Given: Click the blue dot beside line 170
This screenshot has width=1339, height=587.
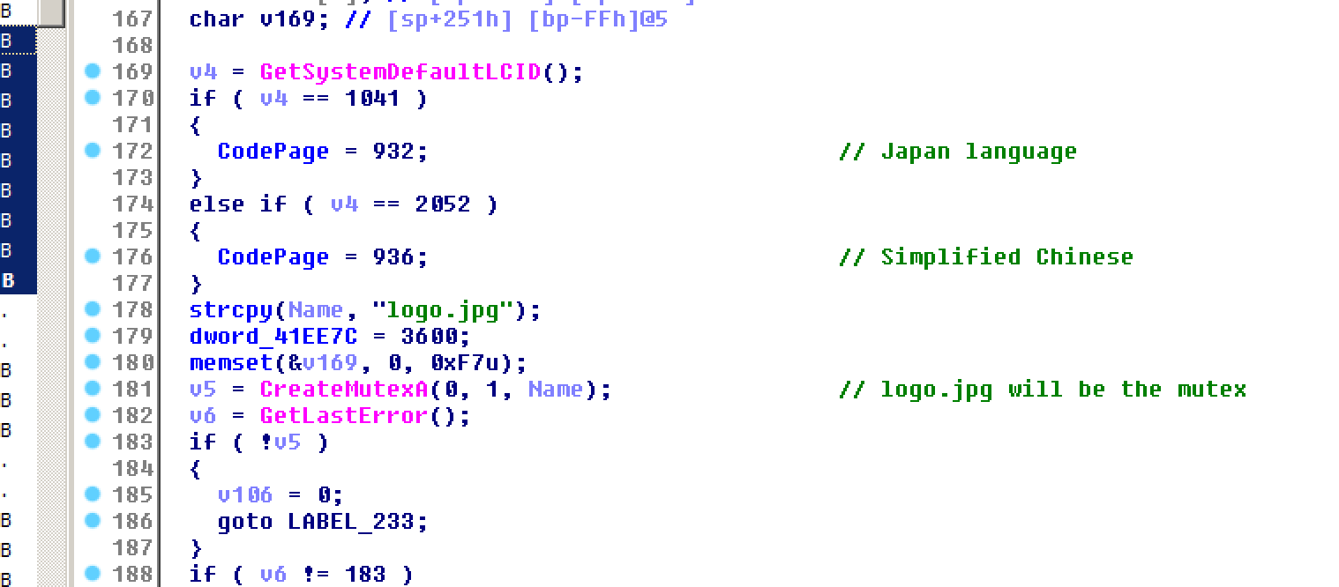Looking at the screenshot, I should [x=93, y=98].
